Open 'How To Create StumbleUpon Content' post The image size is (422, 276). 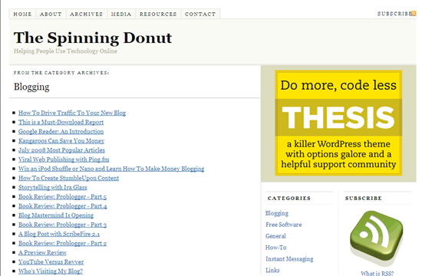pos(68,178)
